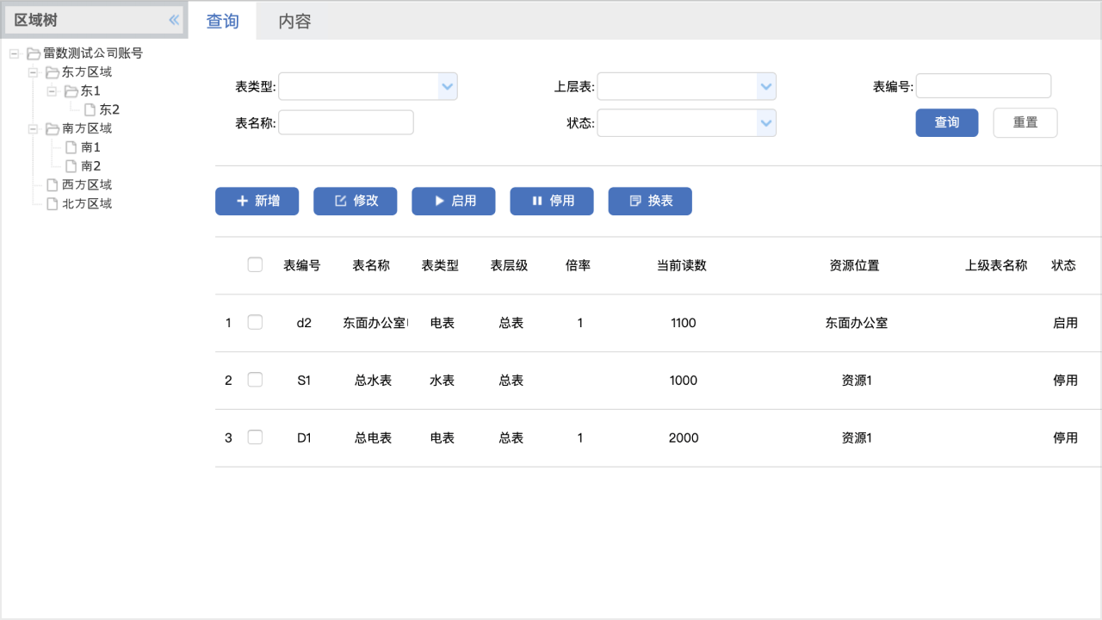Click the 总水表 name cell
The width and height of the screenshot is (1102, 620).
tap(374, 381)
